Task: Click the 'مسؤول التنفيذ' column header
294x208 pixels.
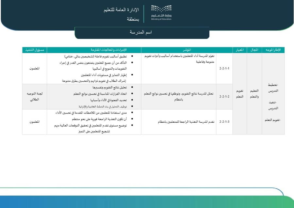Action: (x=35, y=50)
